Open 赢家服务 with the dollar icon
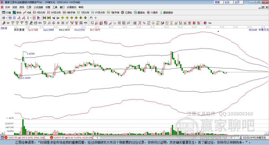The width and height of the screenshot is (269, 145). pyautogui.click(x=166, y=13)
